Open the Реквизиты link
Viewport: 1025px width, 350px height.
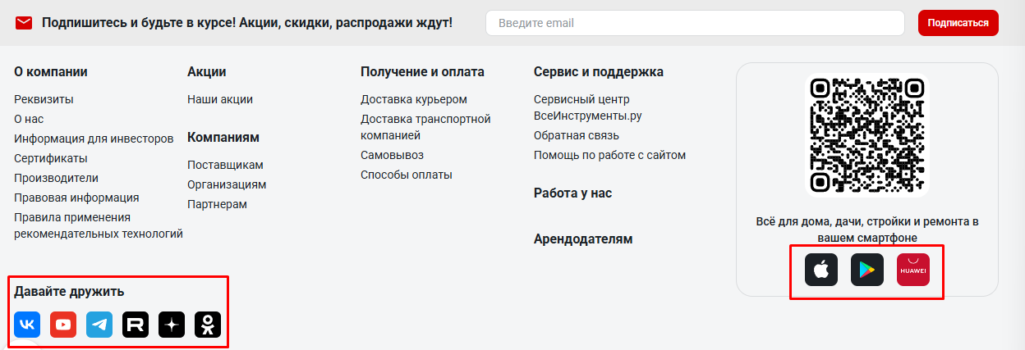44,99
